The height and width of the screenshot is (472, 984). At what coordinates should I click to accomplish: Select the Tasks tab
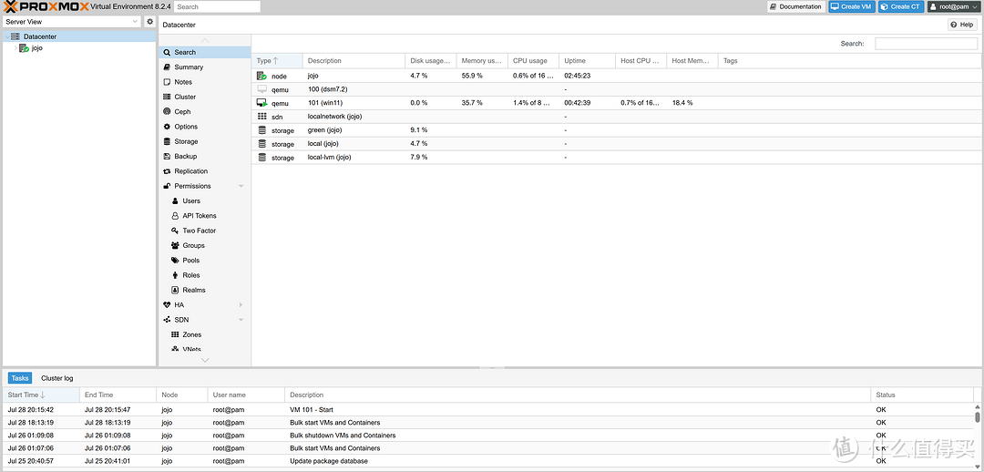coord(20,378)
